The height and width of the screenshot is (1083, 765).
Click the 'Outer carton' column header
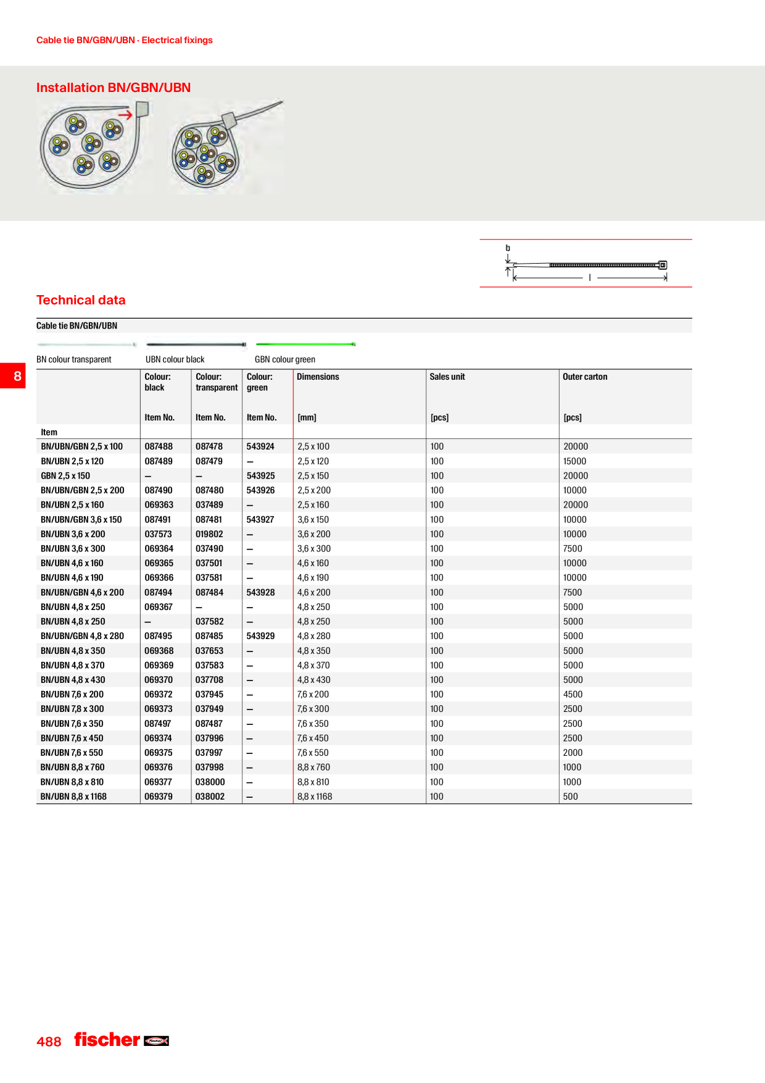coord(585,377)
